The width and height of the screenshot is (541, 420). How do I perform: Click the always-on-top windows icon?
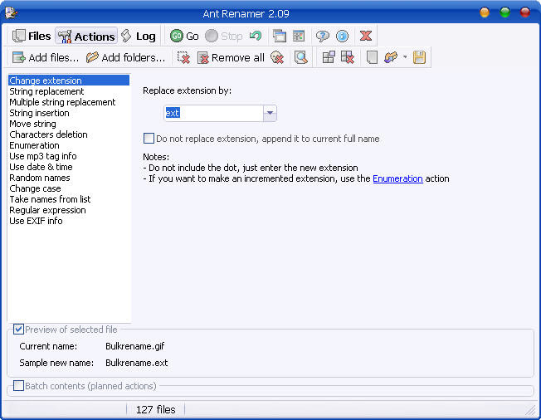[279, 36]
